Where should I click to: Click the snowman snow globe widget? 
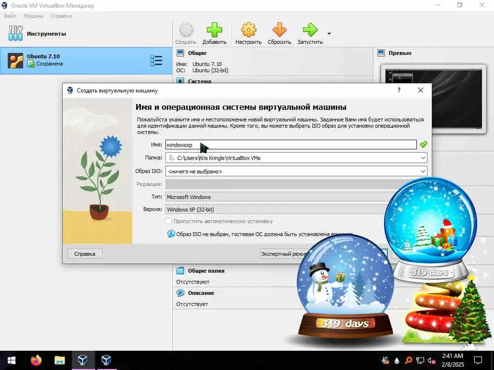(345, 287)
